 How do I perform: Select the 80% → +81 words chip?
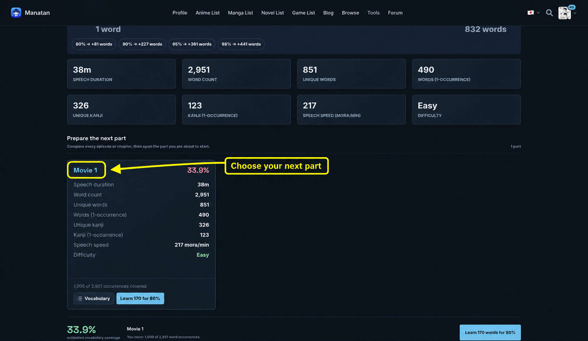pos(94,44)
